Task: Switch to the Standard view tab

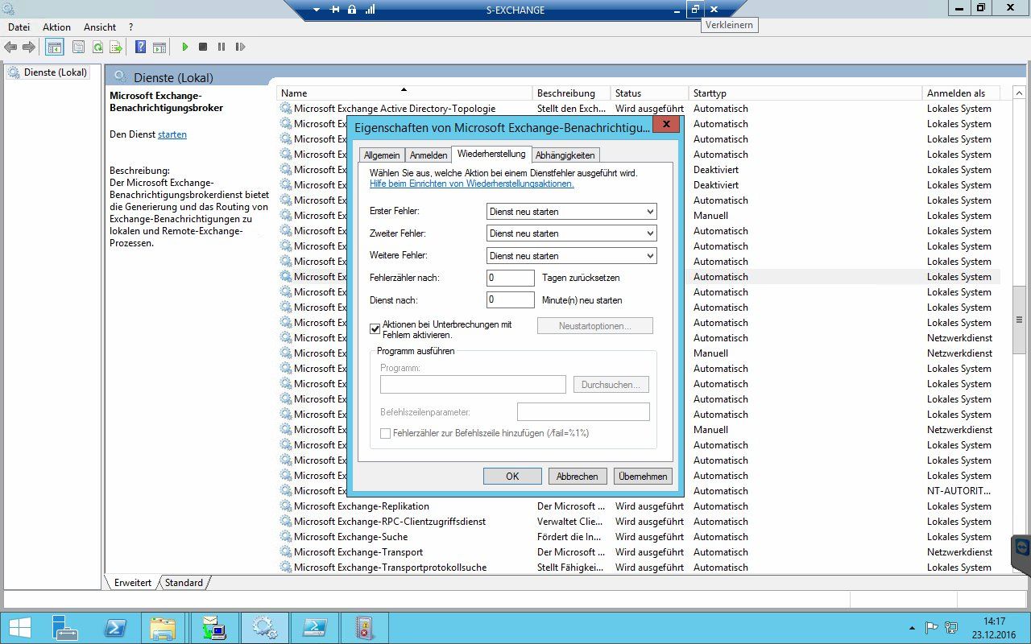Action: point(184,583)
